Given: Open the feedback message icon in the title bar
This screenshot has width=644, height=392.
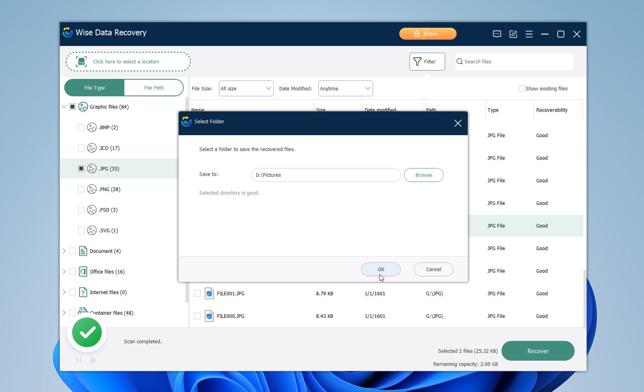Looking at the screenshot, I should point(497,34).
